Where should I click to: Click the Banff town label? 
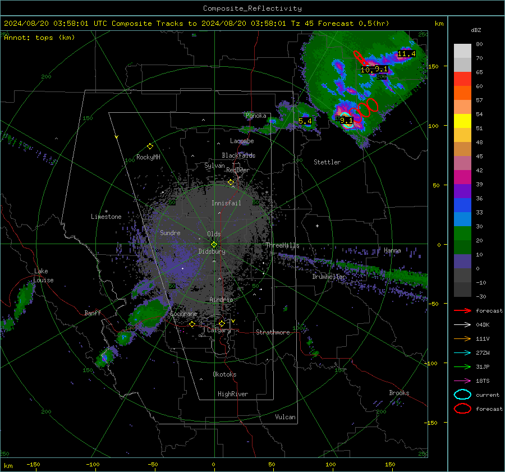tap(93, 313)
